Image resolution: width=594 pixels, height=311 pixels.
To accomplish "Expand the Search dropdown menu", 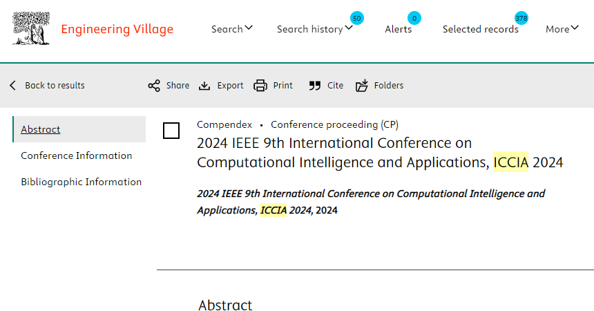I will tap(232, 29).
